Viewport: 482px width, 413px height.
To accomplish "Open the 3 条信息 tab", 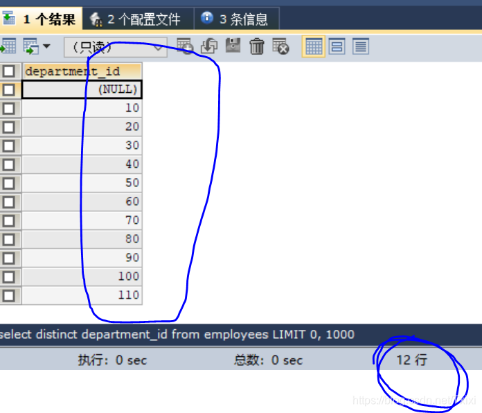I will [x=237, y=19].
